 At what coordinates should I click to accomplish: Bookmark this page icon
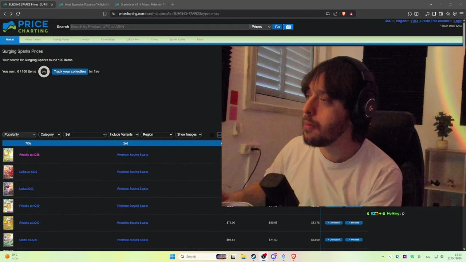[x=105, y=14]
